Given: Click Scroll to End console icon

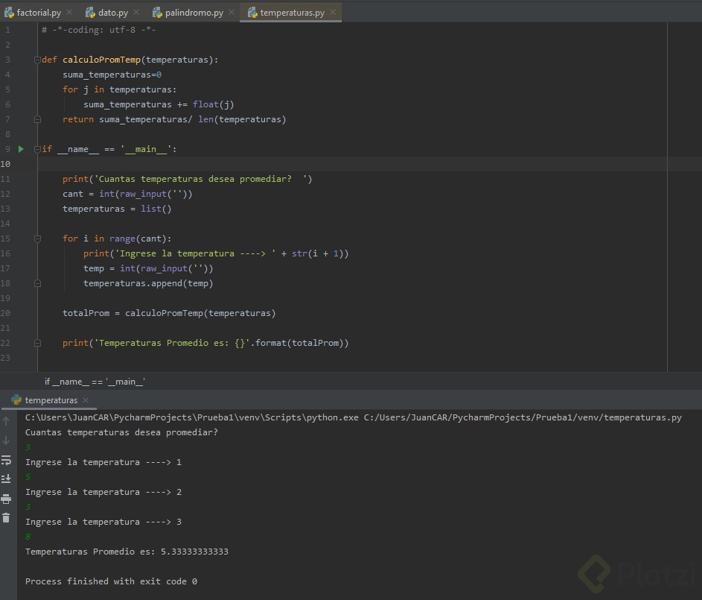Looking at the screenshot, I should [7, 479].
